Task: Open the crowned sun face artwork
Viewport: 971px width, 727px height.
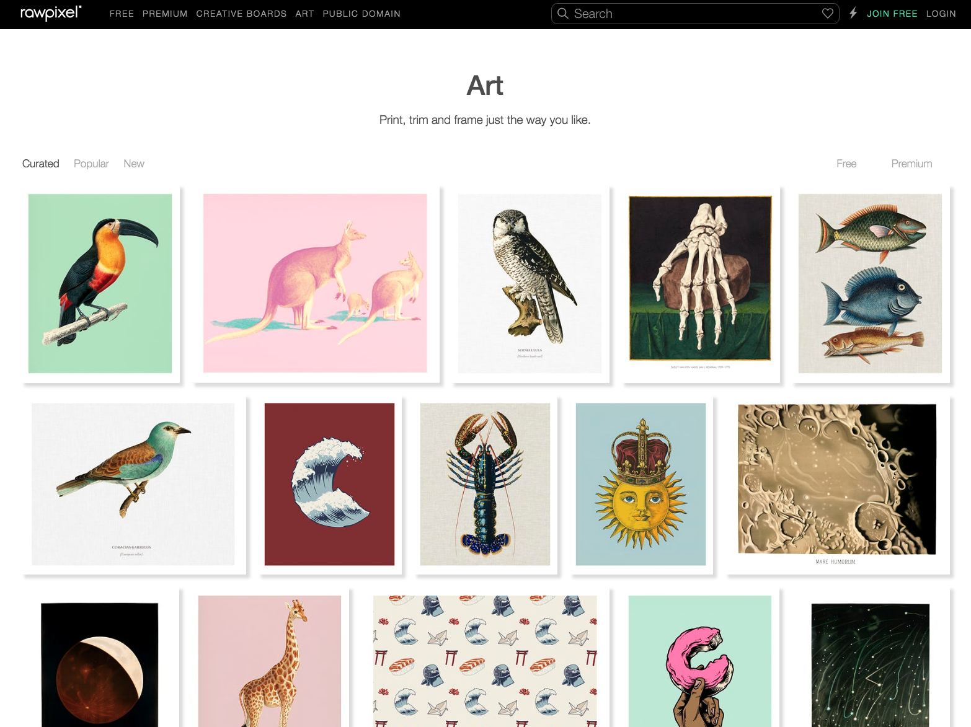Action: tap(640, 485)
